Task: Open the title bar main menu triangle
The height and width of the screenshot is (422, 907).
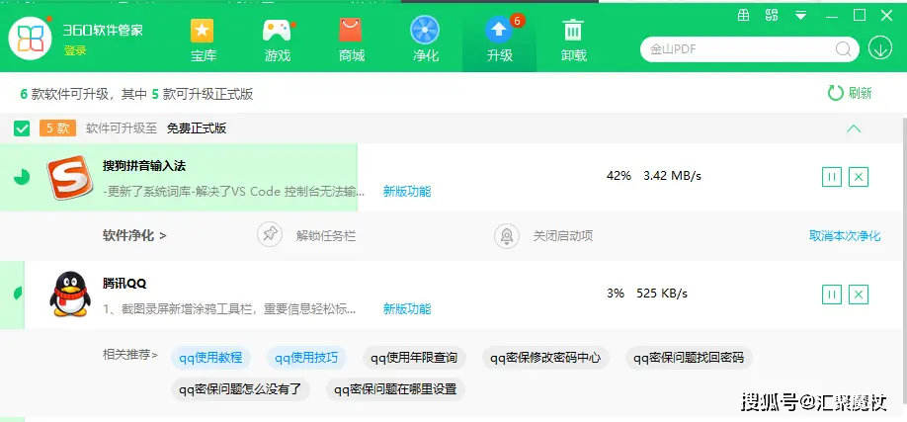Action: tap(800, 15)
